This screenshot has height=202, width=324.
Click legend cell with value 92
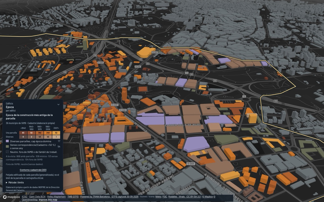pyautogui.click(x=32, y=133)
